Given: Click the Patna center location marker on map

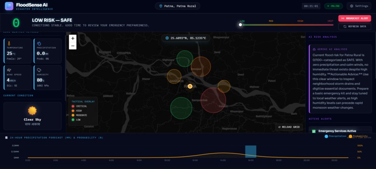Looking at the screenshot, I should point(190,86).
